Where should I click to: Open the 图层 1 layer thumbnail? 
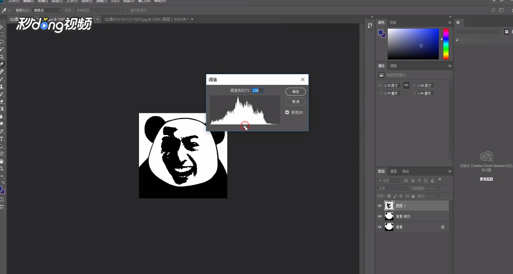pos(389,206)
